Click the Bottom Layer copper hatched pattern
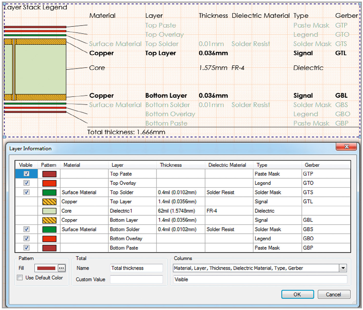This screenshot has width=363, height=310. click(x=49, y=220)
